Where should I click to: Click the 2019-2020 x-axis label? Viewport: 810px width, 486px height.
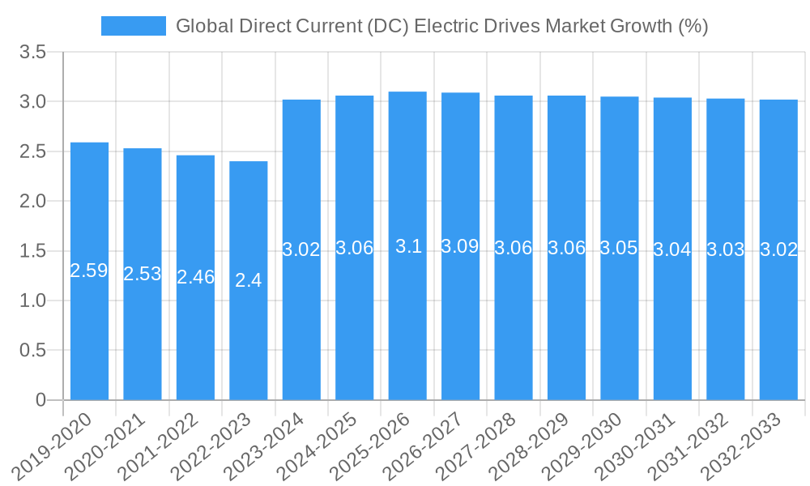click(x=51, y=446)
